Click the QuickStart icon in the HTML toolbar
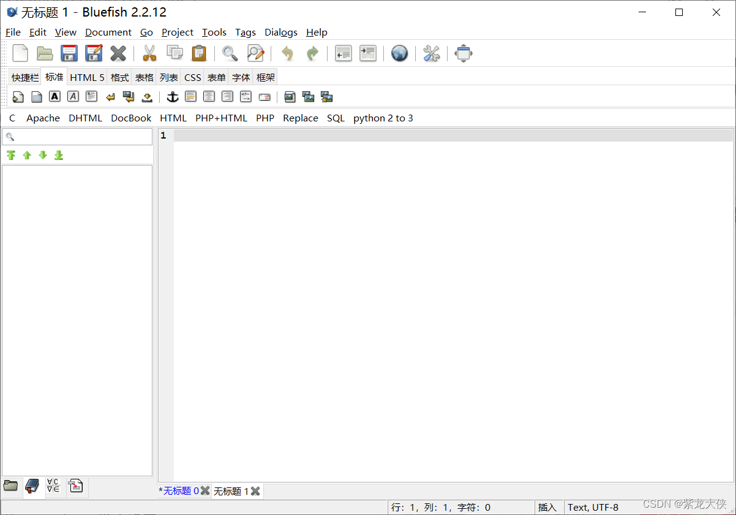736x515 pixels. [18, 97]
